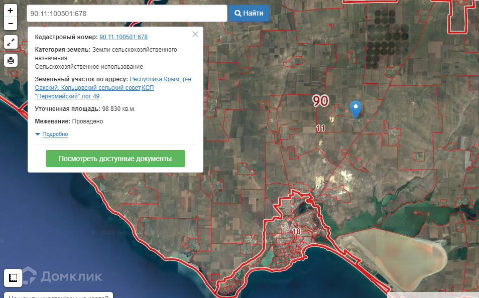Screen dimensions: 479x298
Task: Click the cadastral number search field
Action: (x=127, y=14)
